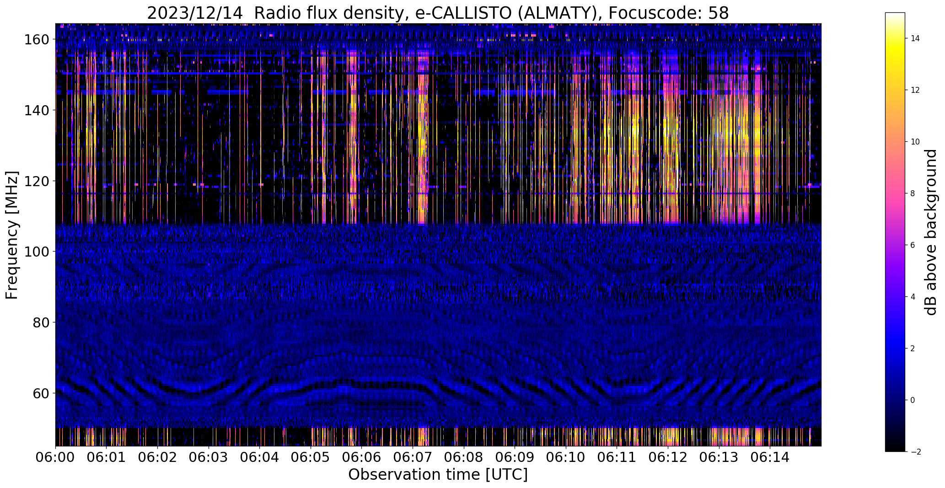The height and width of the screenshot is (488, 945).
Task: Click the colorbar tick value 6
Action: pos(913,245)
